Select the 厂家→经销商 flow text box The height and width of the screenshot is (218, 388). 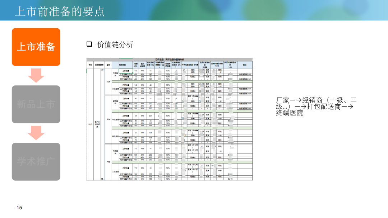point(316,106)
